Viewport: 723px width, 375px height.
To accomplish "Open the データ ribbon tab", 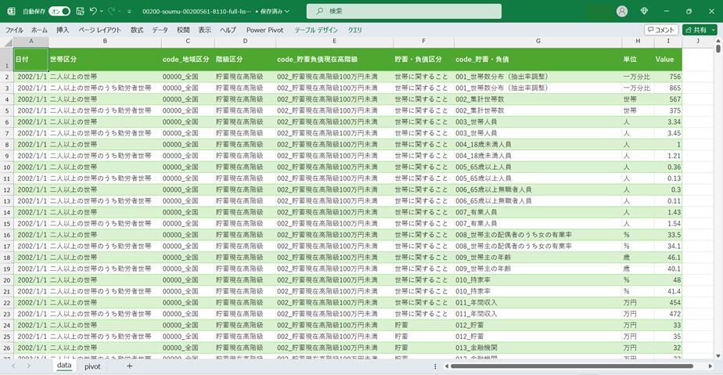I will tap(160, 30).
